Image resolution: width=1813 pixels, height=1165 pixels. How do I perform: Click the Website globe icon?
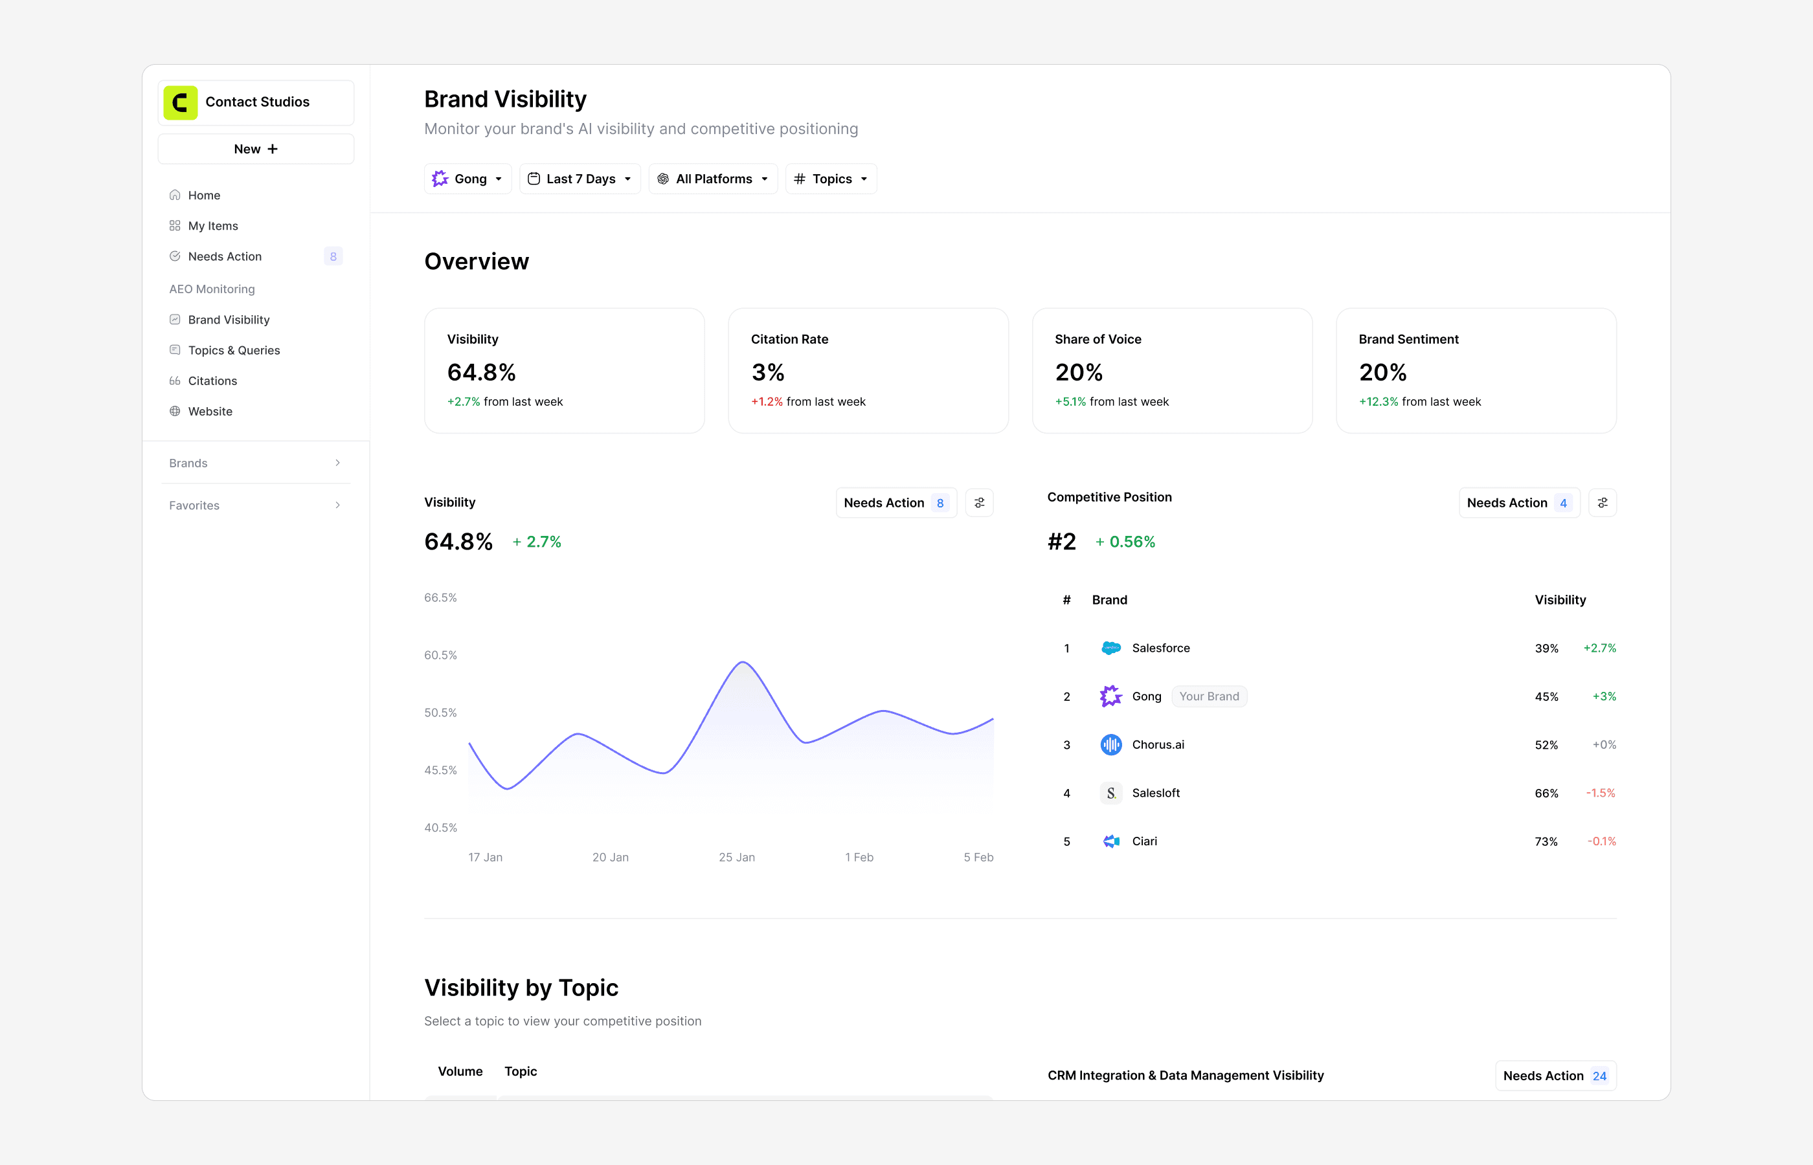(x=175, y=412)
